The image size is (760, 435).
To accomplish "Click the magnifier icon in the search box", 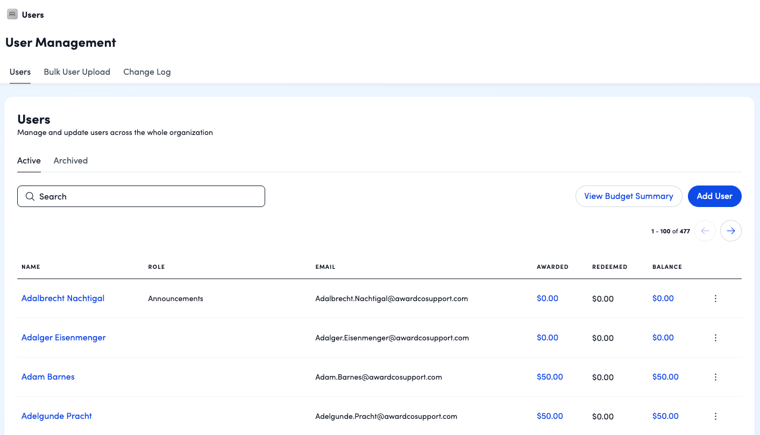I will point(30,197).
